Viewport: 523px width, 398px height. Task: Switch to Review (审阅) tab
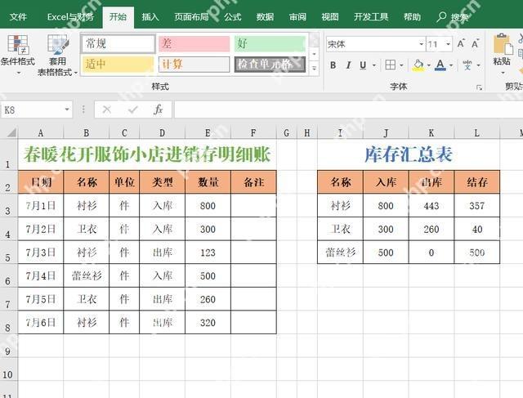click(x=297, y=16)
